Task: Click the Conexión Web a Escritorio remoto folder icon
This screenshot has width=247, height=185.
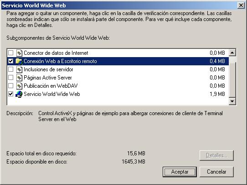Action: pos(19,61)
